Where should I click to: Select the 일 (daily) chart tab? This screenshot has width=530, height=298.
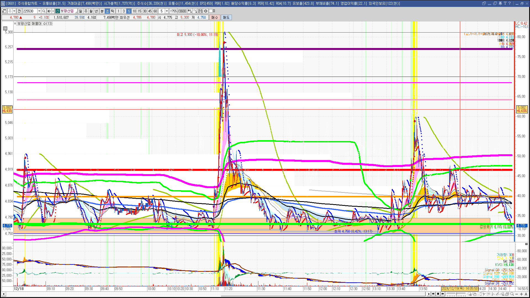pos(80,11)
